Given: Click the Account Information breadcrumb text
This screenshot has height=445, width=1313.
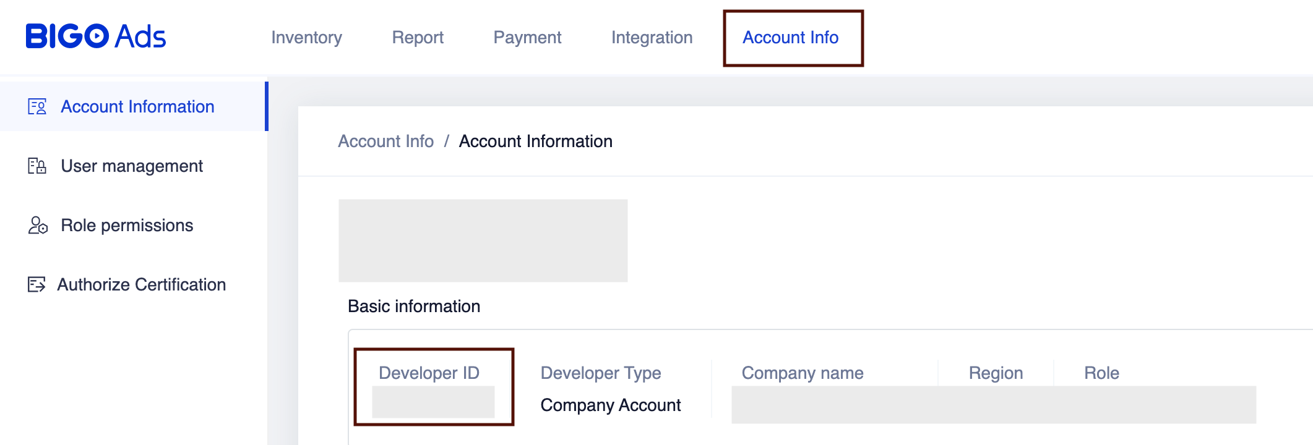Looking at the screenshot, I should pyautogui.click(x=535, y=142).
